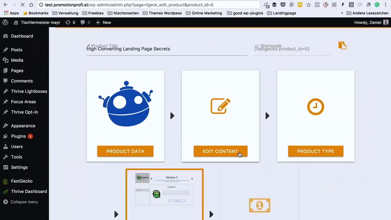This screenshot has height=220, width=391.
Task: Click the browser back arrow
Action: [x=5, y=5]
